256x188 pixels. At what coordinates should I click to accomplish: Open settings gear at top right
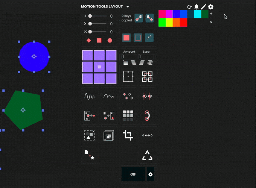pyautogui.click(x=210, y=7)
